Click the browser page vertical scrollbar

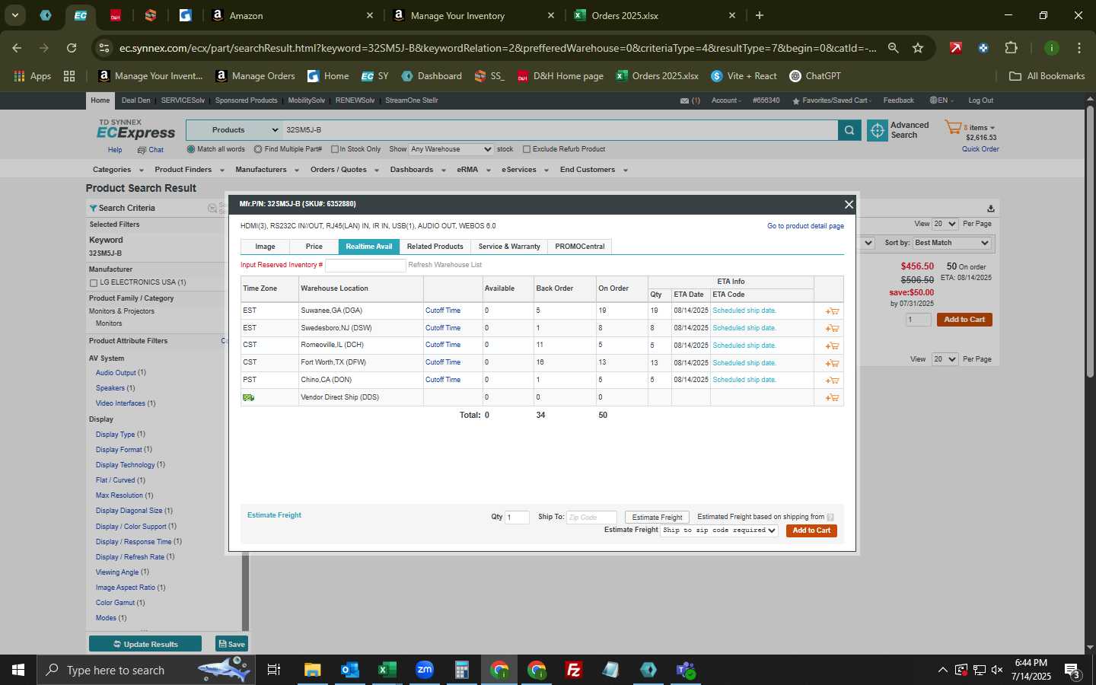(1090, 244)
